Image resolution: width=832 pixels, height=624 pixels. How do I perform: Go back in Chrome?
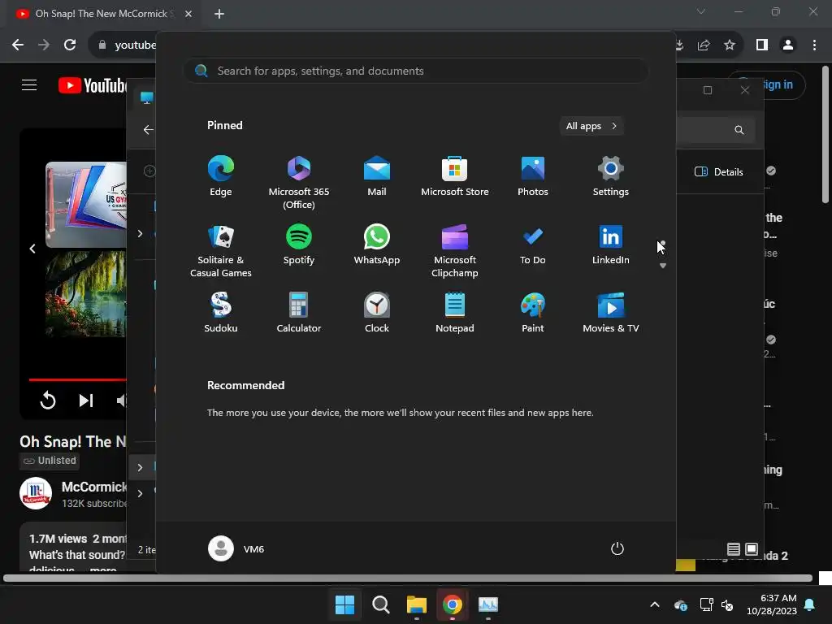[18, 45]
